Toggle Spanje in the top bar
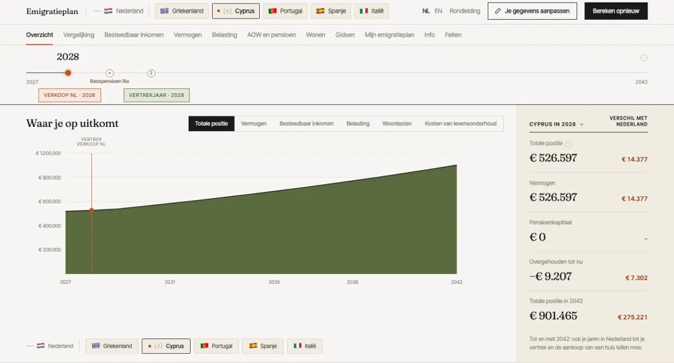The height and width of the screenshot is (363, 674). pyautogui.click(x=331, y=11)
